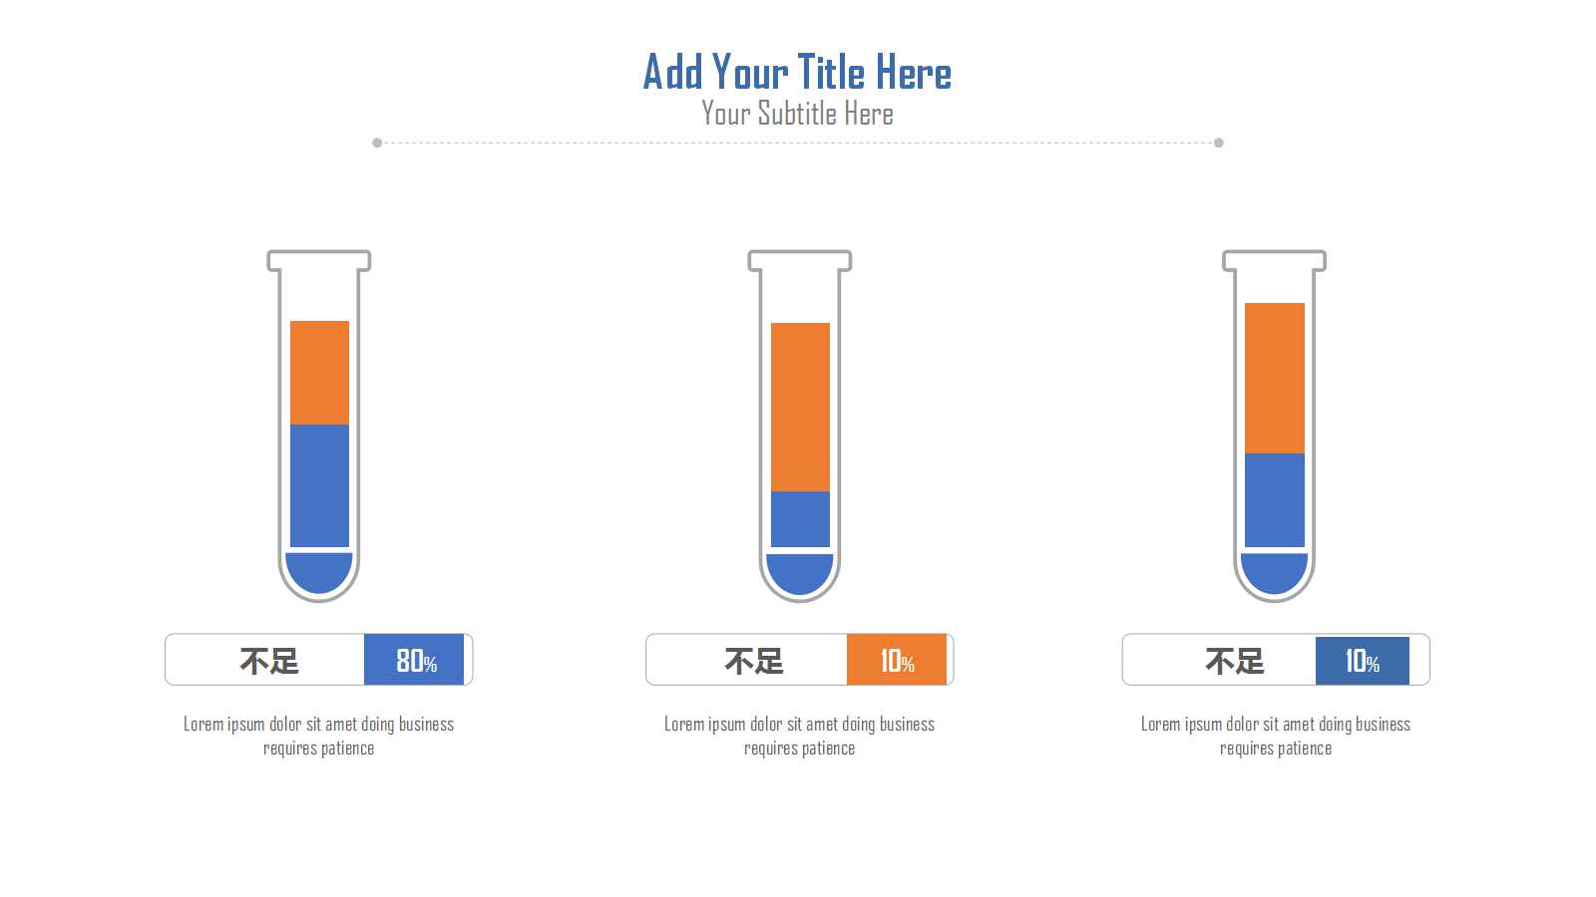Click the right test tube icon
Viewport: 1596px width, 897px height.
click(1275, 427)
